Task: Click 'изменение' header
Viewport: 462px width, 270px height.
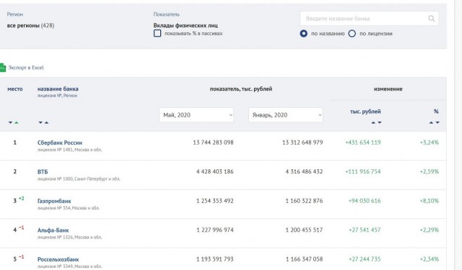Action: (x=388, y=89)
